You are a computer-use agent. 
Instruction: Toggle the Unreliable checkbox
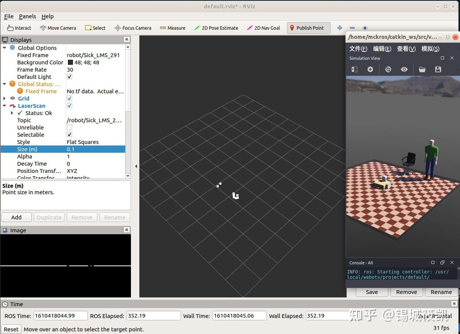[x=69, y=128]
